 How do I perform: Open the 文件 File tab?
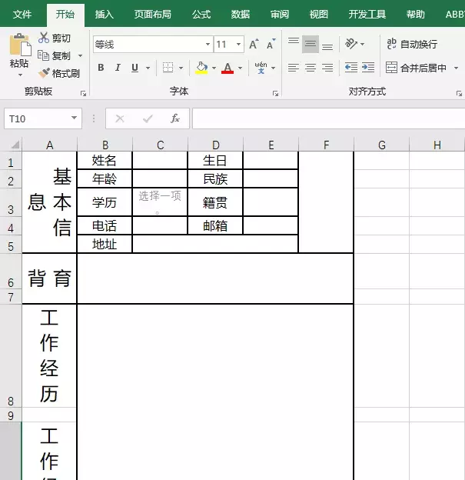(x=22, y=15)
